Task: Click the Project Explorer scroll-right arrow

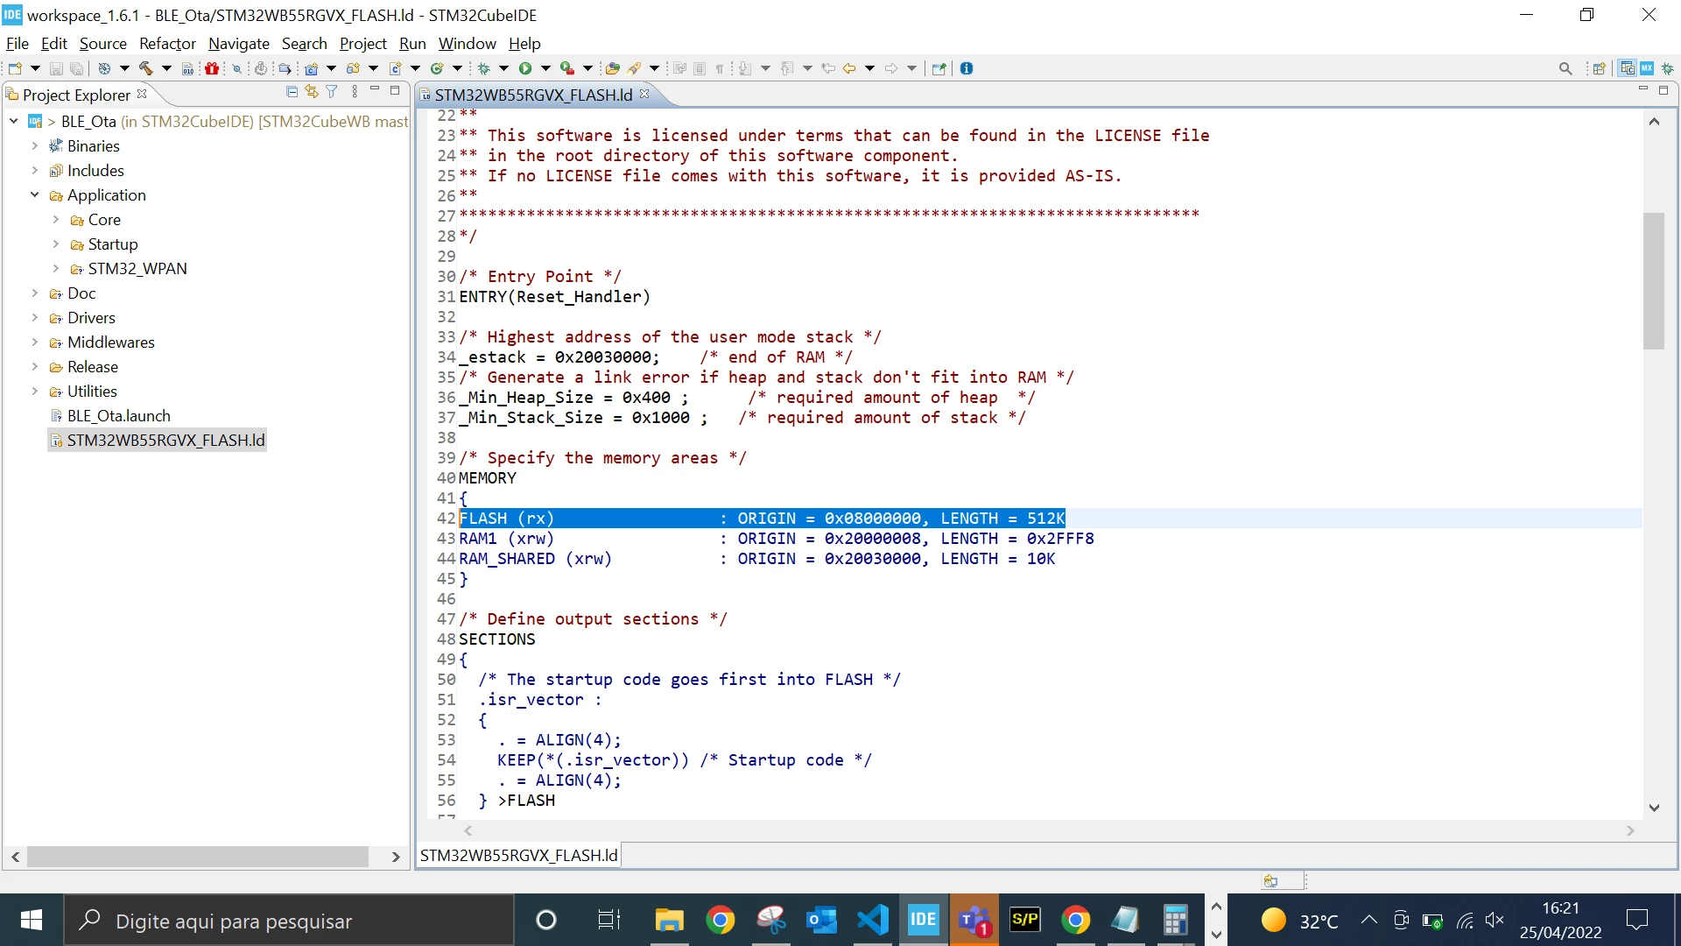Action: (396, 857)
